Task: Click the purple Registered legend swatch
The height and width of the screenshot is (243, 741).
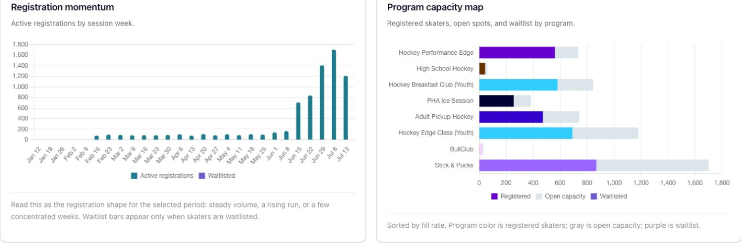Action: [495, 197]
